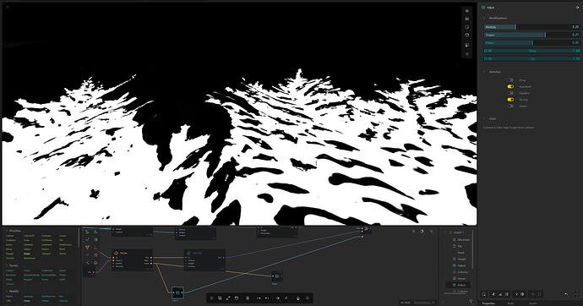Select Zones in the node list

pyautogui.click(x=461, y=278)
